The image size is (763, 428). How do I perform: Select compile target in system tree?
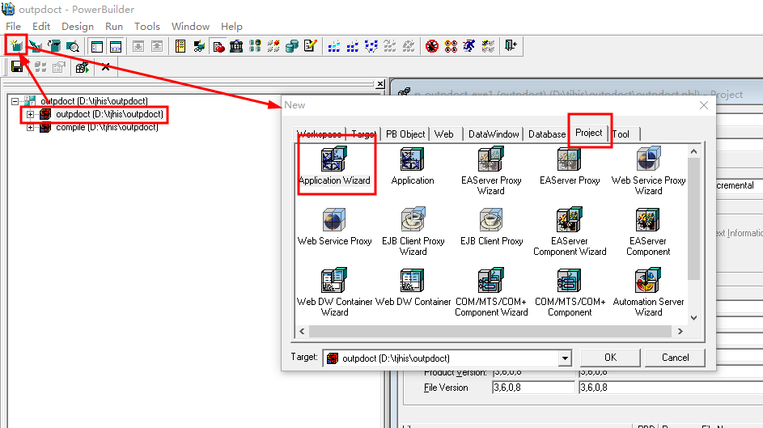[107, 127]
